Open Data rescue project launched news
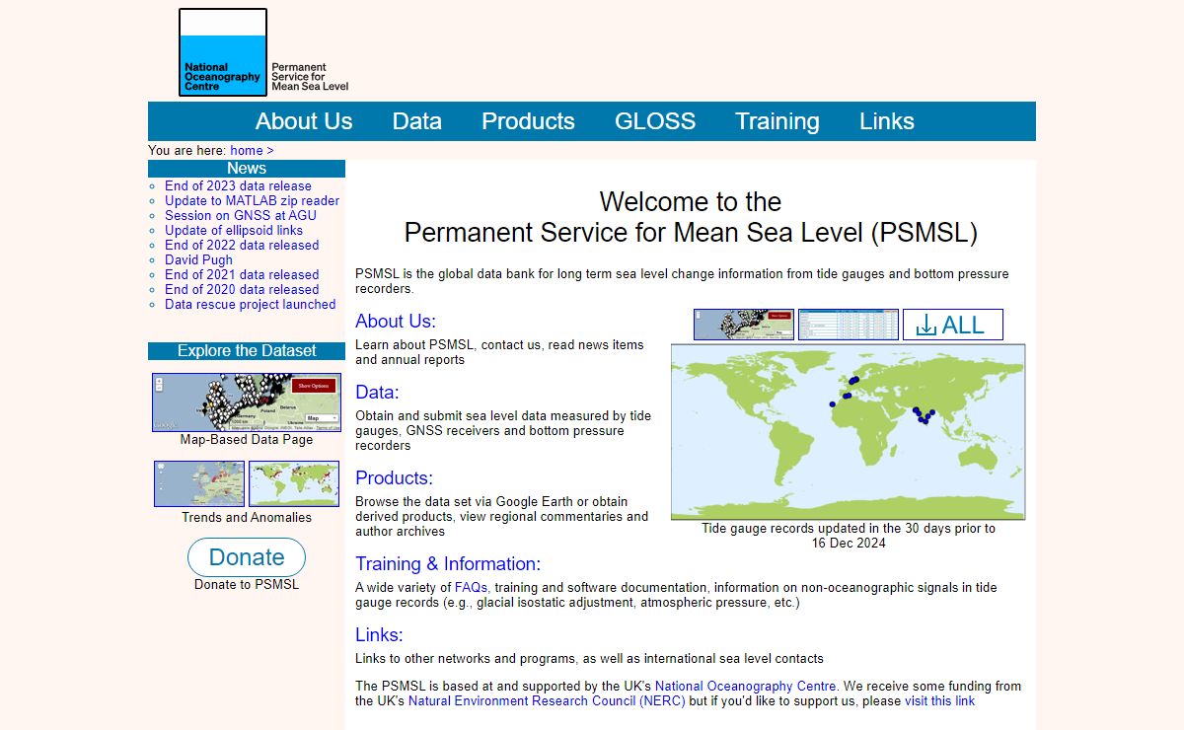 pyautogui.click(x=250, y=304)
